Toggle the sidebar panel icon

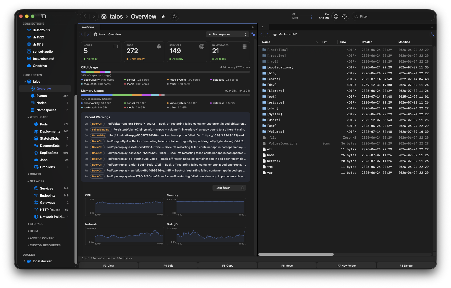[43, 16]
